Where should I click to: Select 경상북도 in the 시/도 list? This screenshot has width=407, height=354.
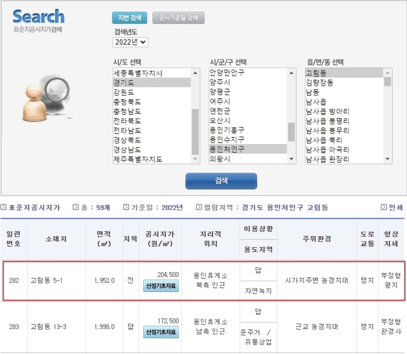[152, 140]
